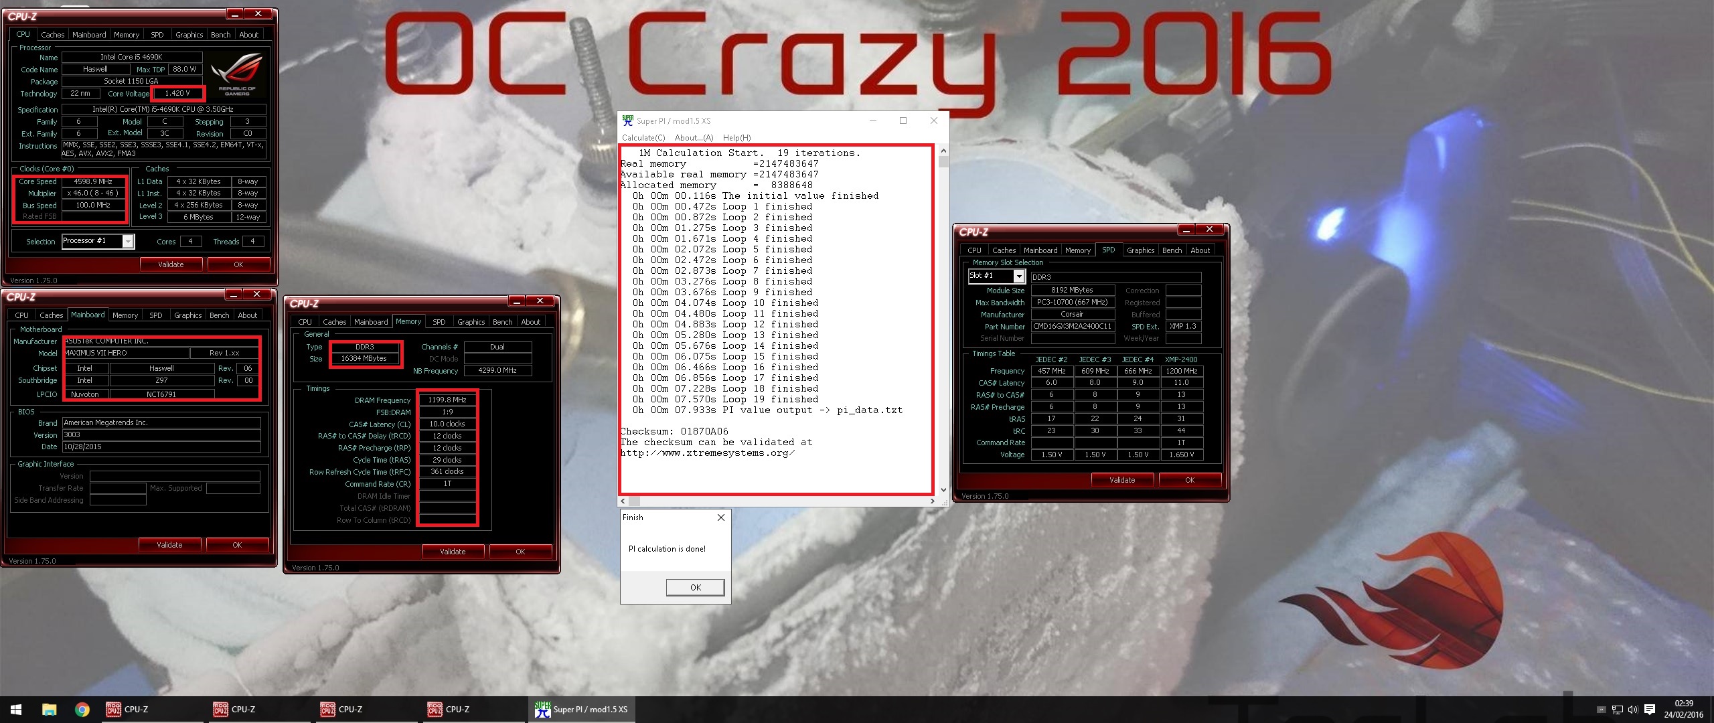Image resolution: width=1714 pixels, height=723 pixels.
Task: Open SPD tab in Memory CPU-Z window
Action: [x=439, y=322]
